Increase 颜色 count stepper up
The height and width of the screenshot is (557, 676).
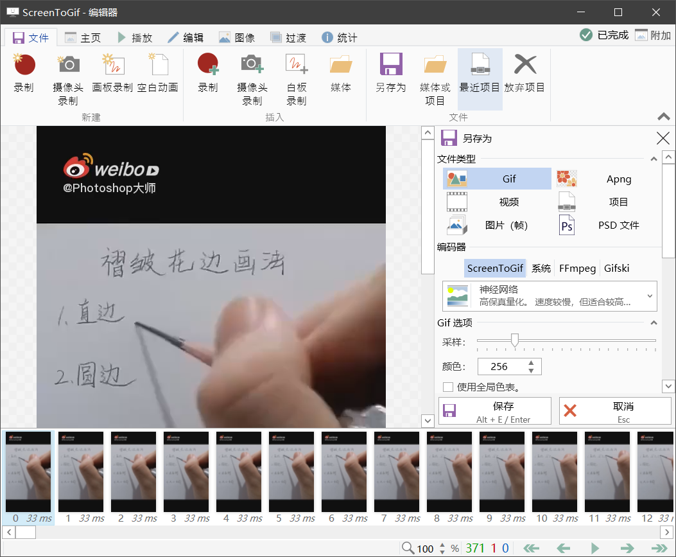(531, 363)
